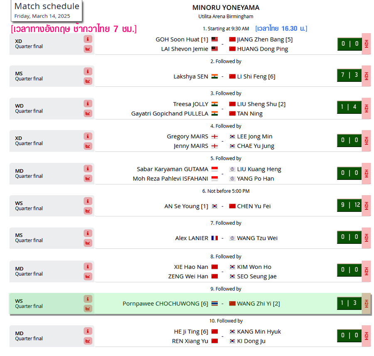The width and height of the screenshot is (374, 356).
Task: Click info icon for Pornpawee CHOCHUWONG match
Action: [88, 299]
